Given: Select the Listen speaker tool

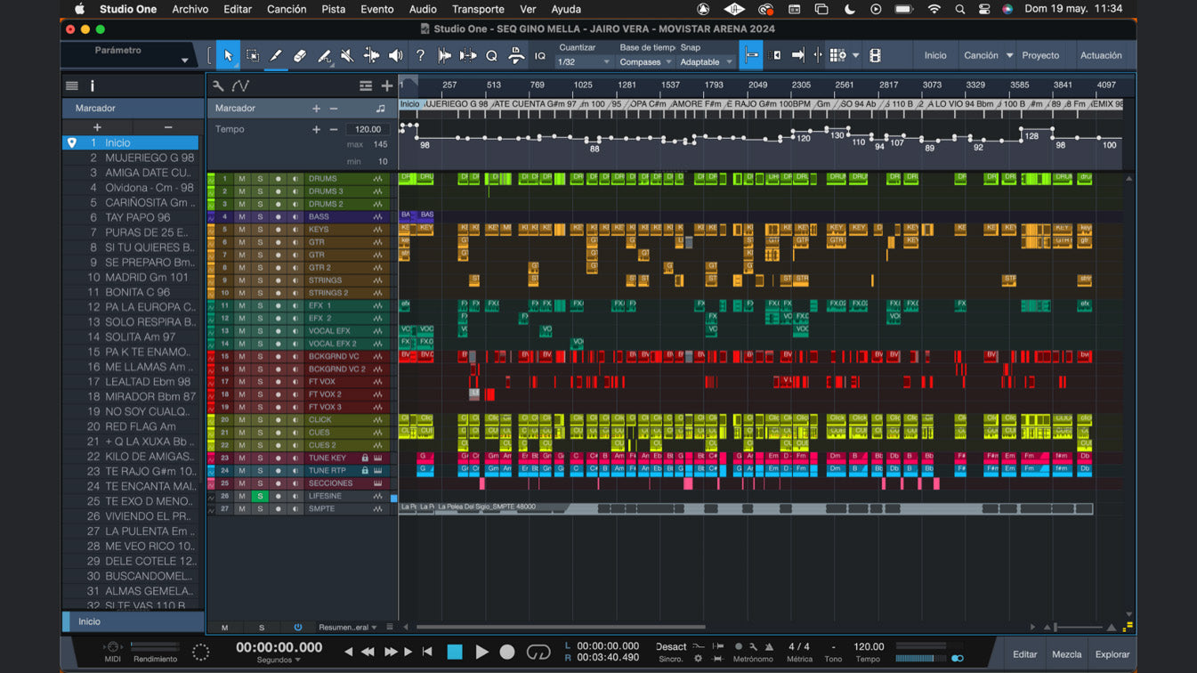Looking at the screenshot, I should pos(395,56).
